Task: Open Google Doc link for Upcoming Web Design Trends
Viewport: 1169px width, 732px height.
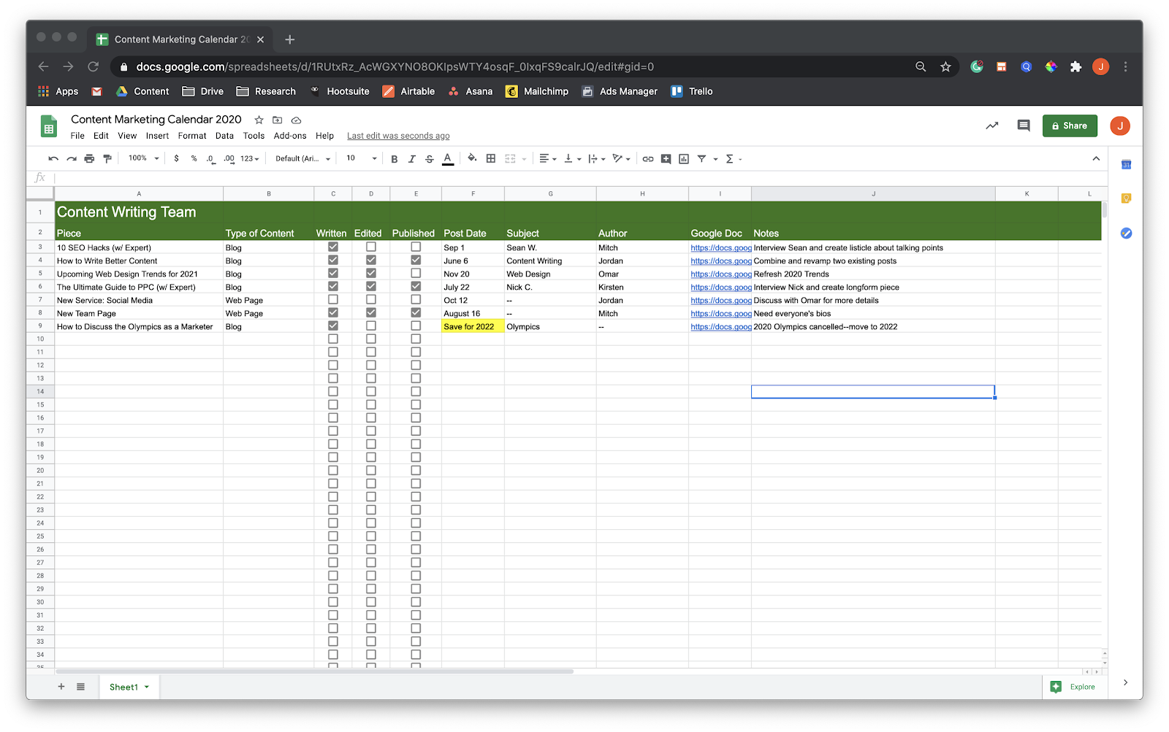Action: [720, 274]
